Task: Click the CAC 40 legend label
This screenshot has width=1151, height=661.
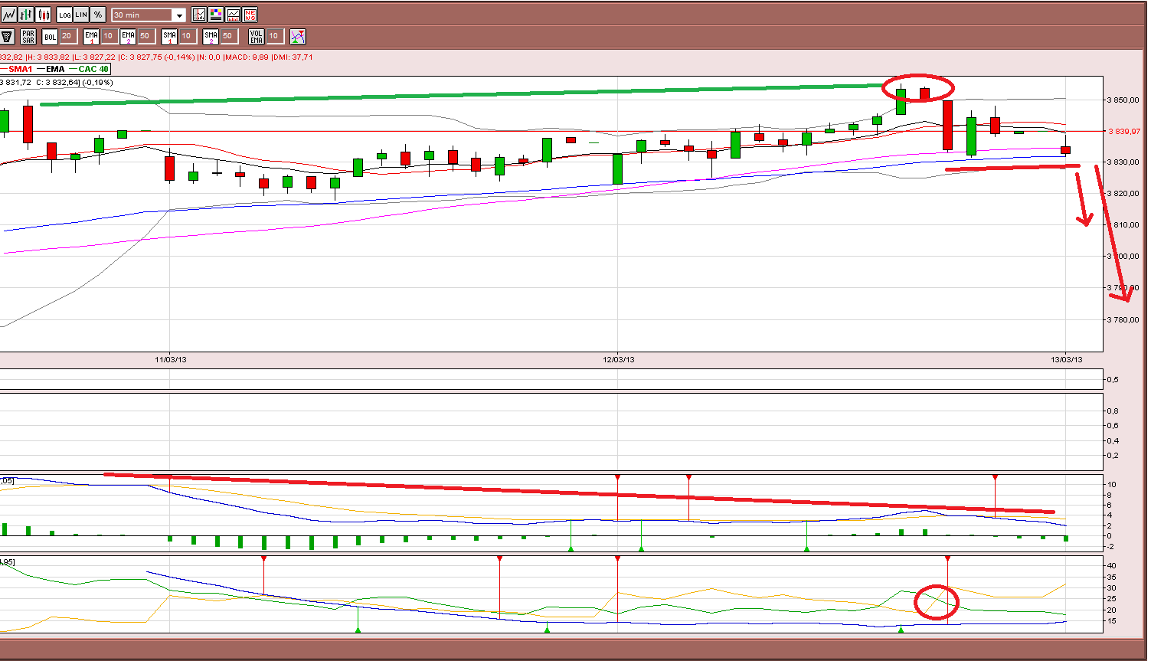Action: [x=93, y=69]
